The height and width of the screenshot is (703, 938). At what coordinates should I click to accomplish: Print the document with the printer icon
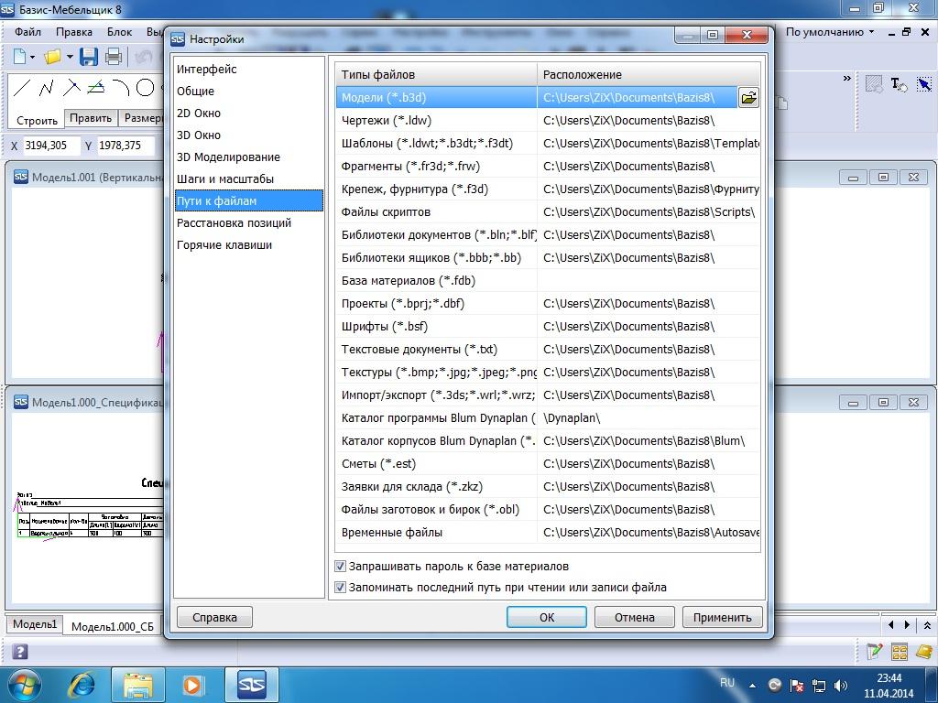click(113, 58)
